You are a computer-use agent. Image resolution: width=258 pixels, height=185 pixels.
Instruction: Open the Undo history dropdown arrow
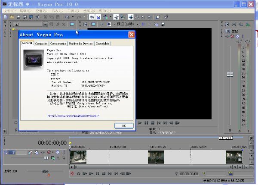tap(73, 17)
